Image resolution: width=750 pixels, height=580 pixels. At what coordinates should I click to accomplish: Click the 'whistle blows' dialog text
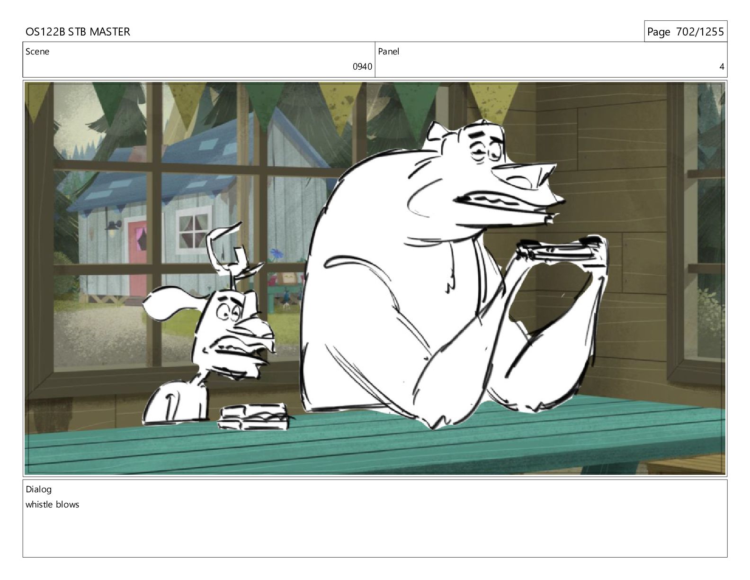[53, 505]
